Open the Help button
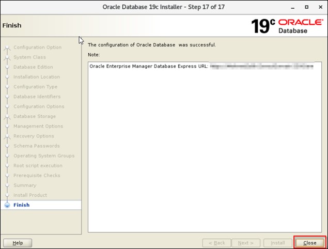This screenshot has width=328, height=249. click(18, 243)
